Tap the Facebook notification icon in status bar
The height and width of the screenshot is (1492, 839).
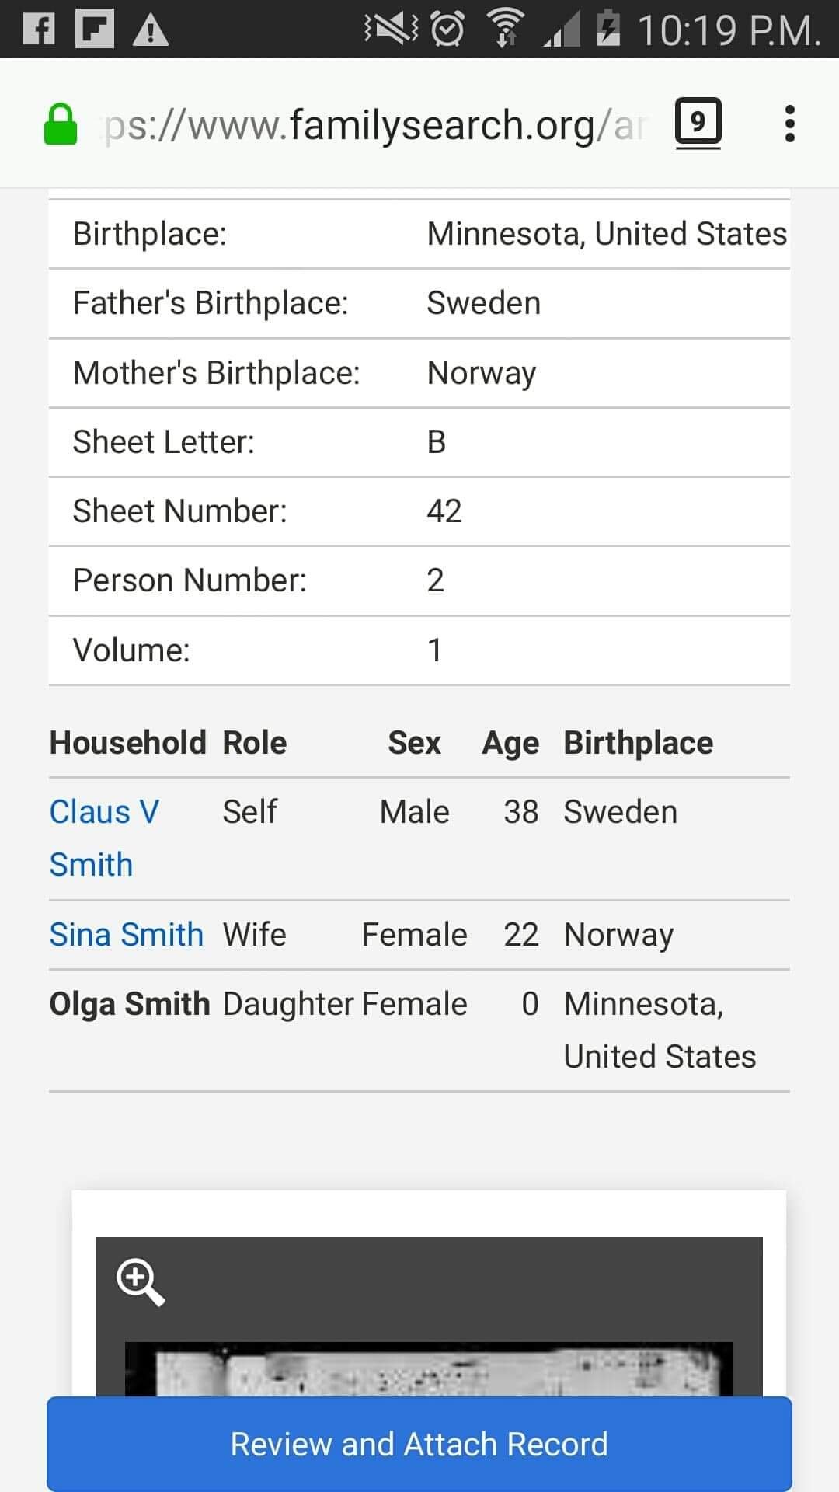coord(39,30)
